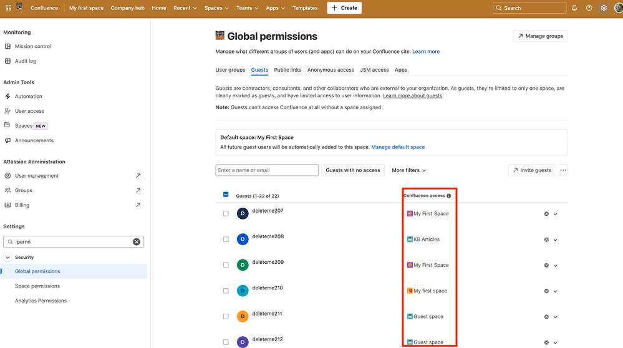This screenshot has width=623, height=348.
Task: Click the Mission control icon
Action: tap(7, 46)
